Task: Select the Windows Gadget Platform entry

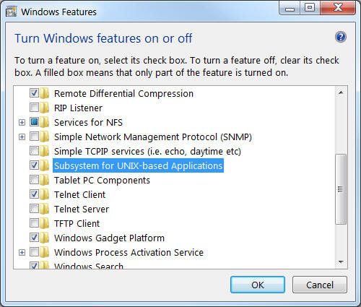Action: point(109,238)
